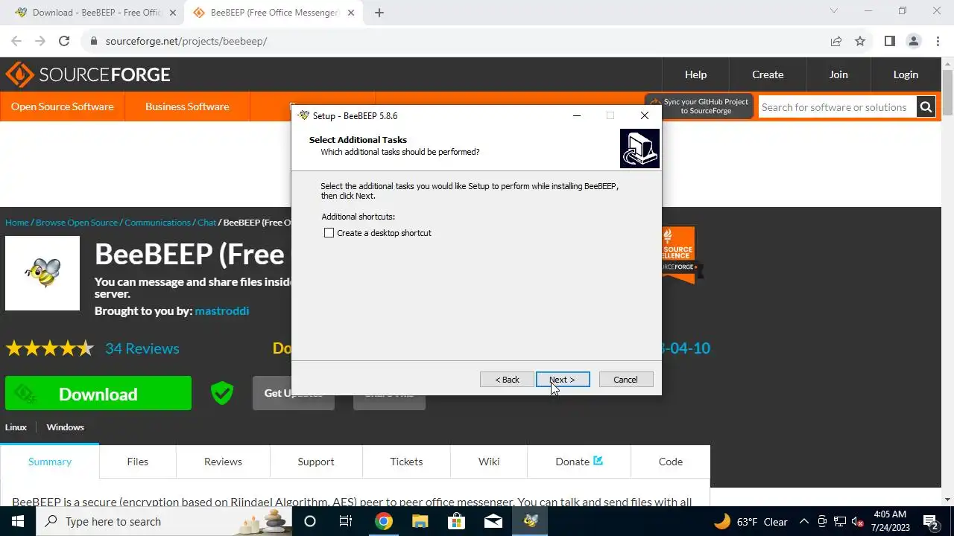Click Login on SourceForge header
The image size is (954, 536).
coord(906,74)
